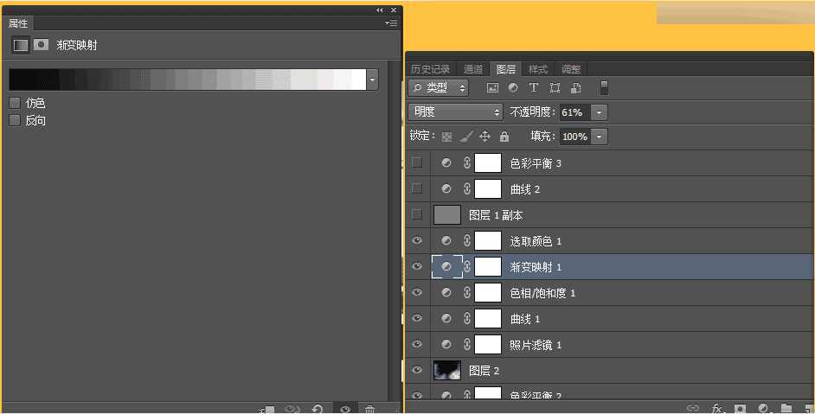
Task: Click the adjustment layer filter icon
Action: (x=513, y=88)
